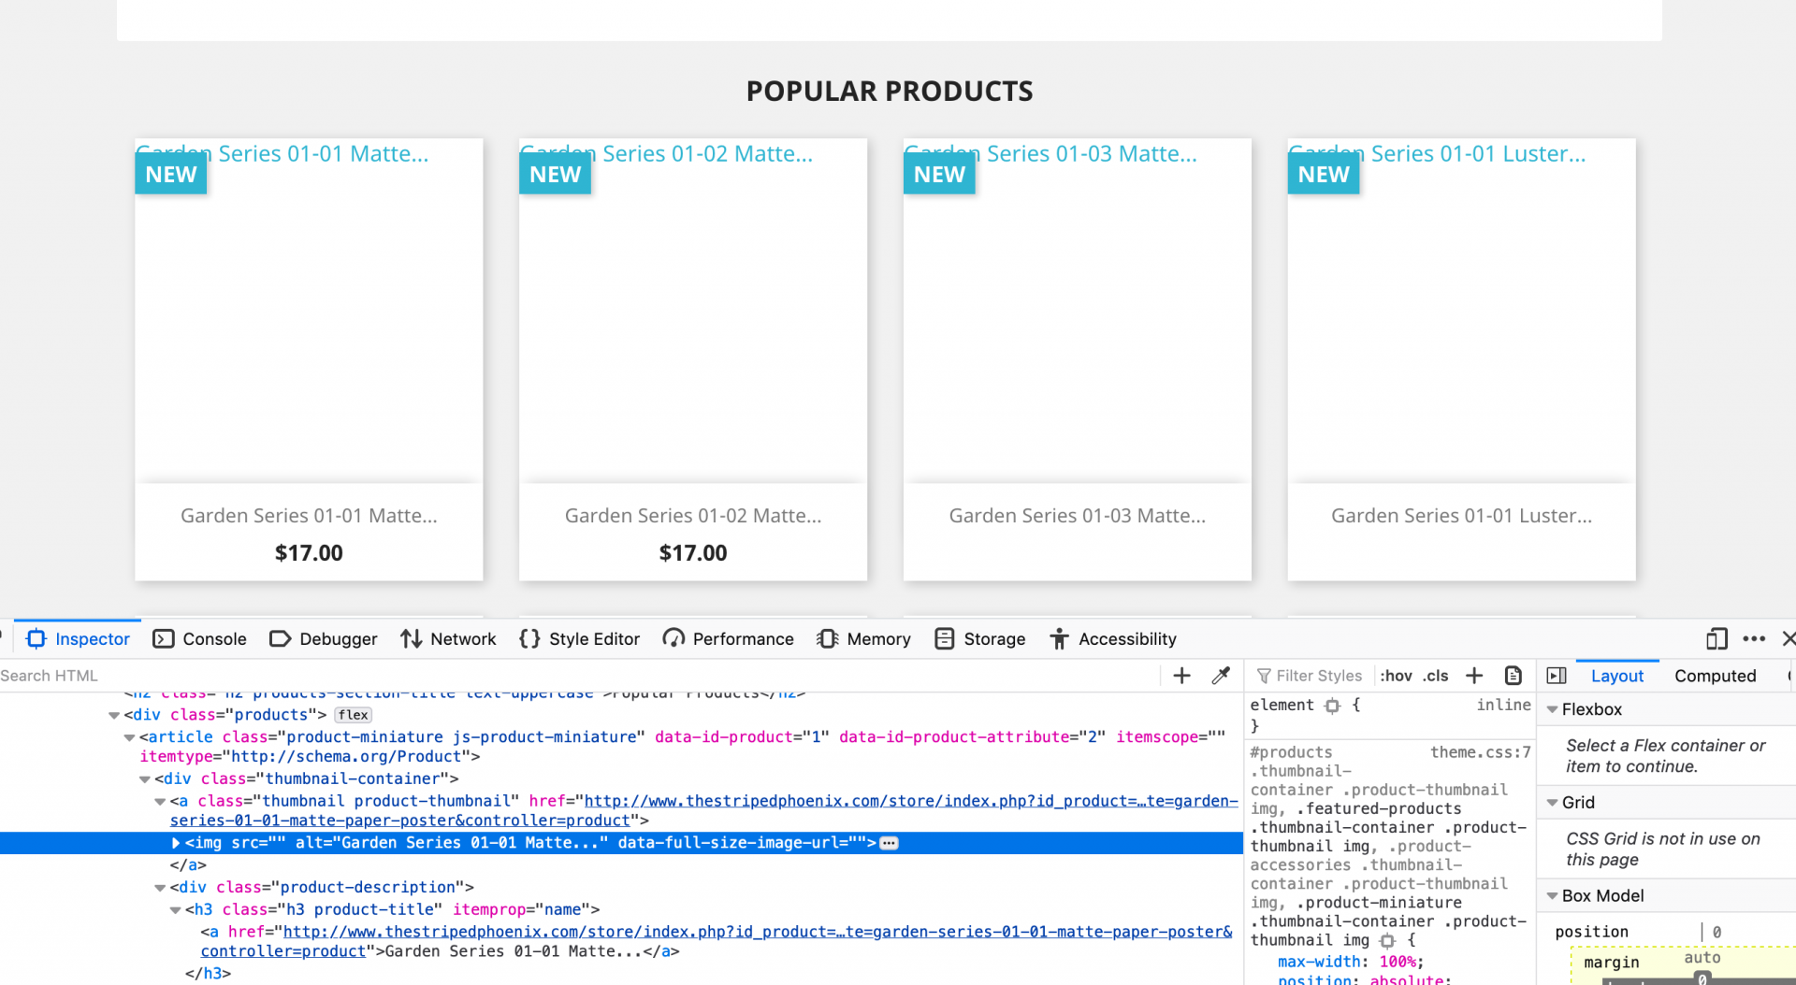Open the Performance tab

point(728,639)
